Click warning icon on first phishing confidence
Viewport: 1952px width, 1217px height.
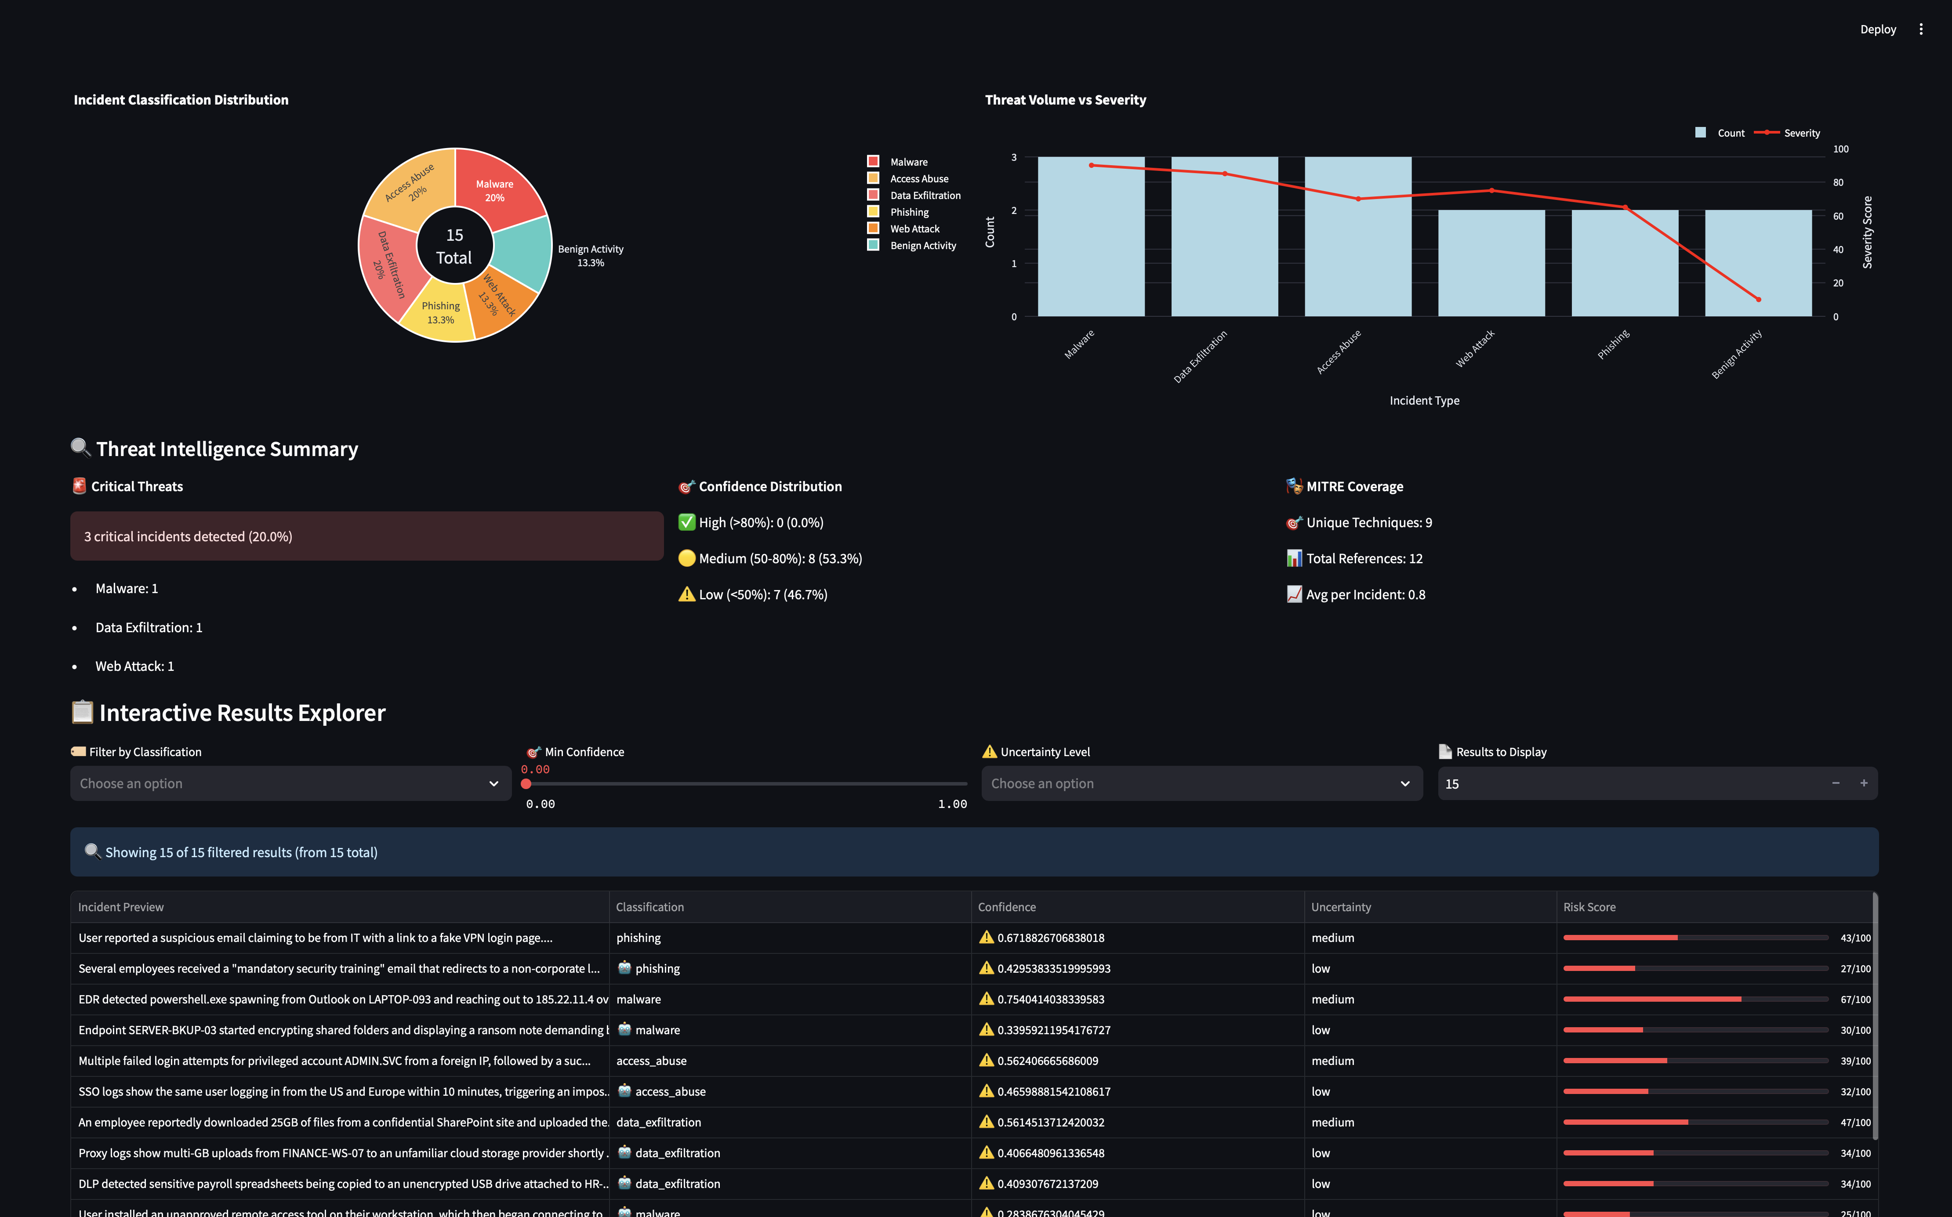click(x=986, y=937)
